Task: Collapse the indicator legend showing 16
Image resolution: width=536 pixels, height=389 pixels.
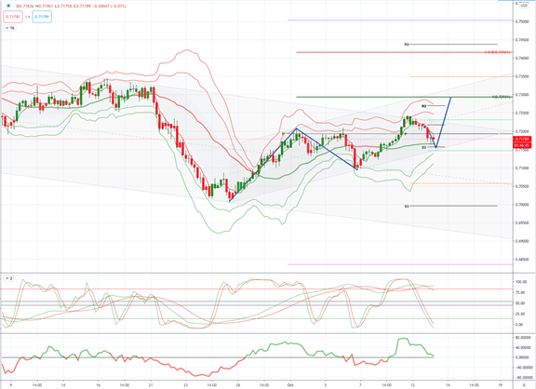Action: 10,28
